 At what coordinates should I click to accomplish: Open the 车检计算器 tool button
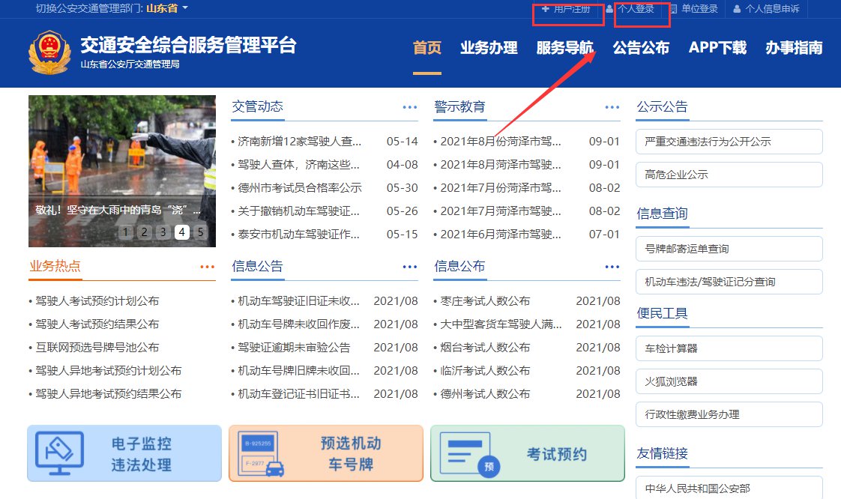pyautogui.click(x=729, y=348)
